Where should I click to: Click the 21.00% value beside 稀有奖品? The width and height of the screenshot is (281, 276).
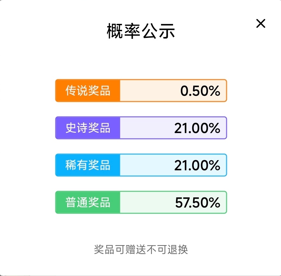(x=197, y=166)
